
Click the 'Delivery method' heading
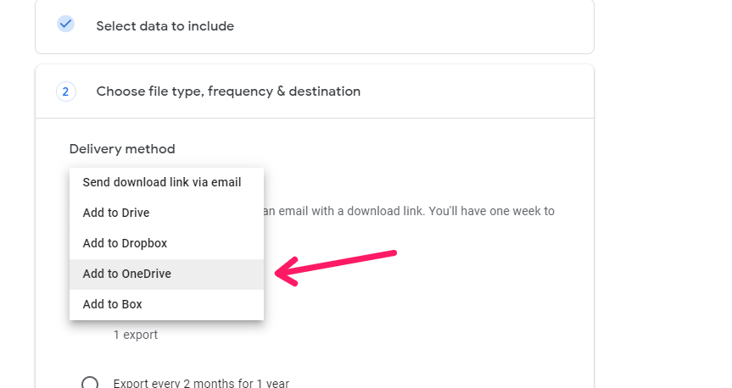(122, 149)
